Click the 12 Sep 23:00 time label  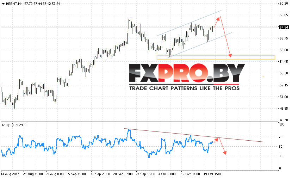click(x=100, y=174)
